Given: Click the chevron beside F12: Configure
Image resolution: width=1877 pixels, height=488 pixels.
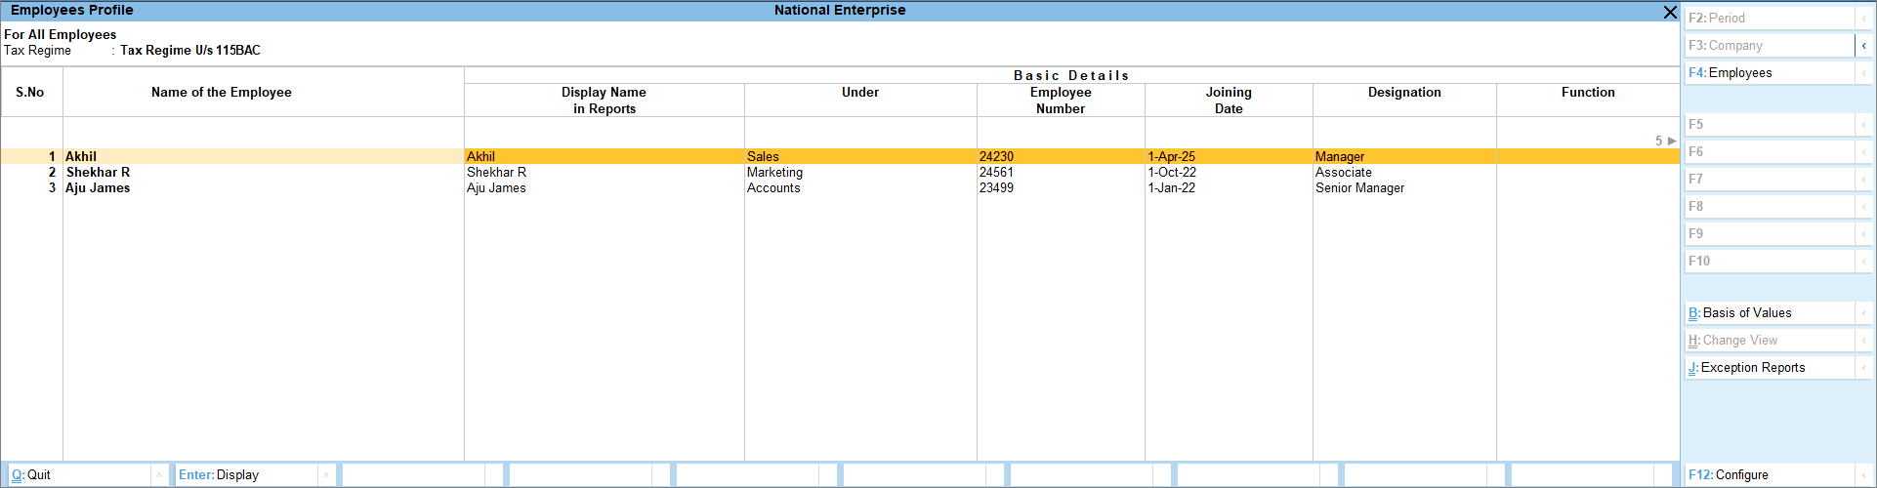Looking at the screenshot, I should 1863,475.
